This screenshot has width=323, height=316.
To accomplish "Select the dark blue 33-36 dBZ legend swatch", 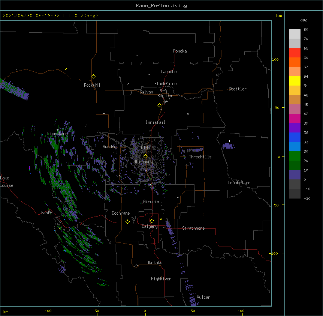I will pyautogui.click(x=295, y=137).
